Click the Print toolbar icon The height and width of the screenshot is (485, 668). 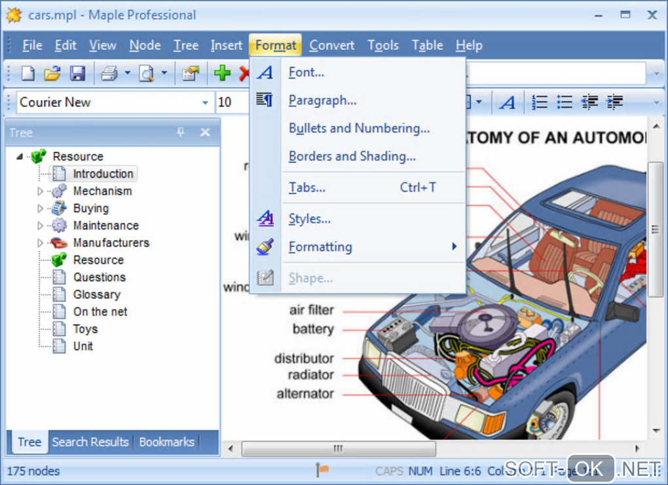109,73
